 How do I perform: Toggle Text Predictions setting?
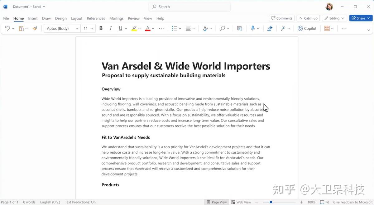click(x=80, y=202)
